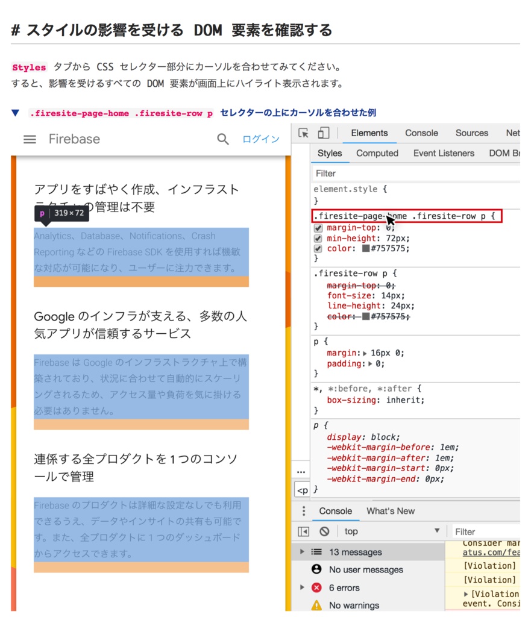Uncheck the margin-top property checkbox
Image resolution: width=531 pixels, height=617 pixels.
(317, 228)
